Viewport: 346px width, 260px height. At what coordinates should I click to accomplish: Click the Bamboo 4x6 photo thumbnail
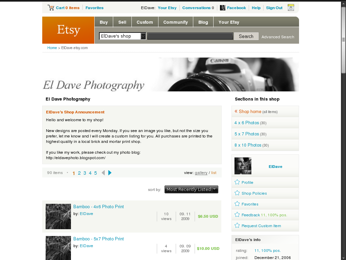click(58, 216)
